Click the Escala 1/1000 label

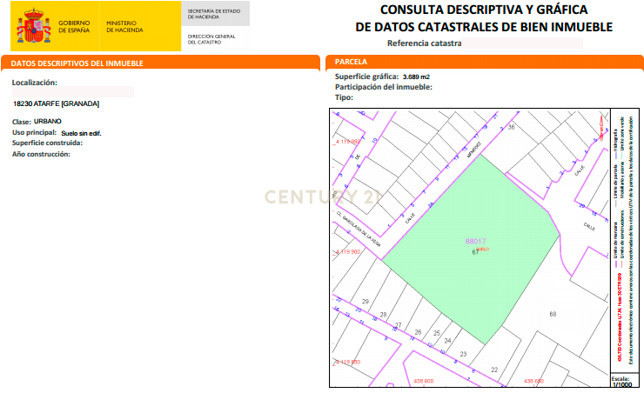tap(622, 382)
